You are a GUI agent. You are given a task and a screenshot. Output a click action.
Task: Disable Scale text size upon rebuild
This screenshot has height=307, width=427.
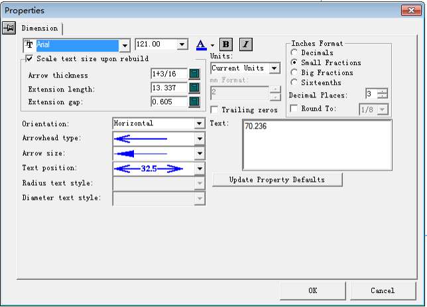[x=29, y=58]
